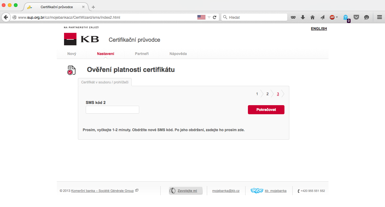Close the Certifikační průvodce tab
Image resolution: width=385 pixels, height=207 pixels.
pyautogui.click(x=83, y=7)
